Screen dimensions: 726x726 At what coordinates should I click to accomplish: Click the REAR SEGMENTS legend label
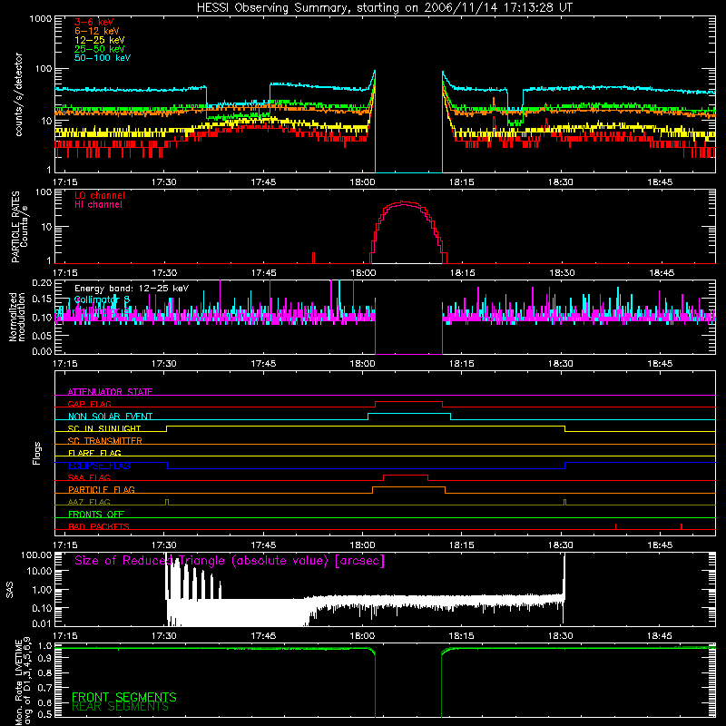pos(120,707)
